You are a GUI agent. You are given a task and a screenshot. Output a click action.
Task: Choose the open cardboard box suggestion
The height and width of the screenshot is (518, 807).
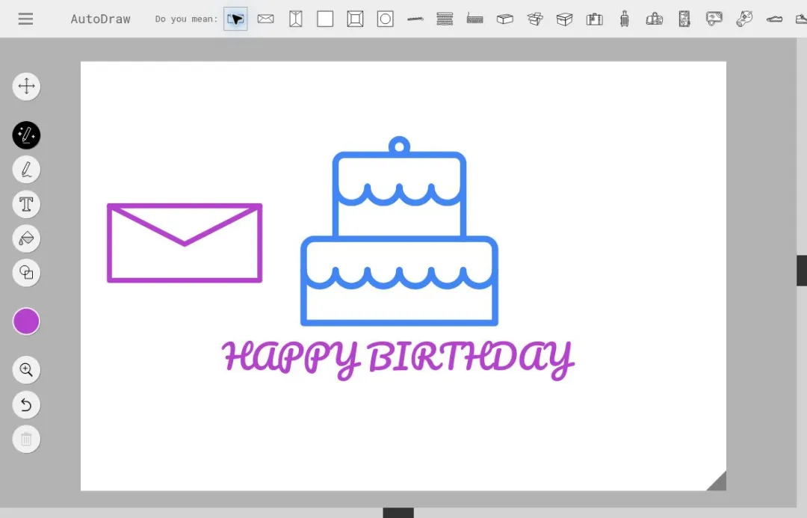[535, 19]
